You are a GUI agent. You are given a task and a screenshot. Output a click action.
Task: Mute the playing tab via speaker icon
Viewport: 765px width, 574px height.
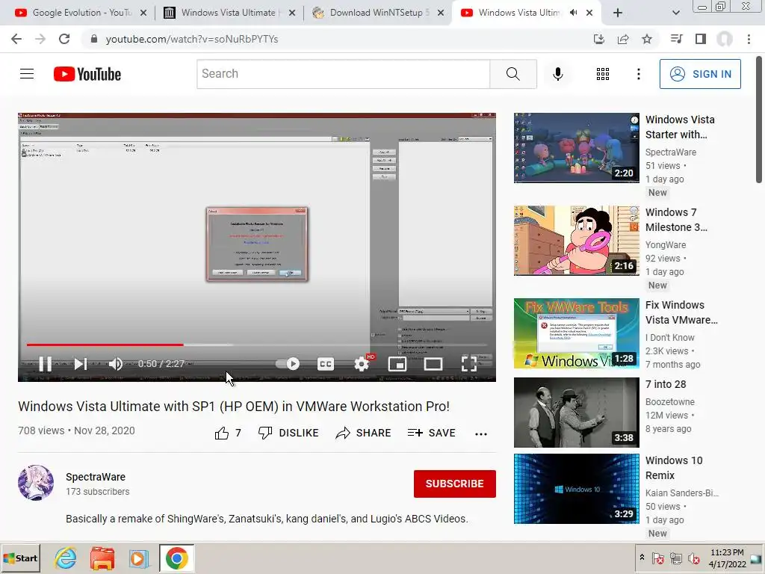coord(574,13)
